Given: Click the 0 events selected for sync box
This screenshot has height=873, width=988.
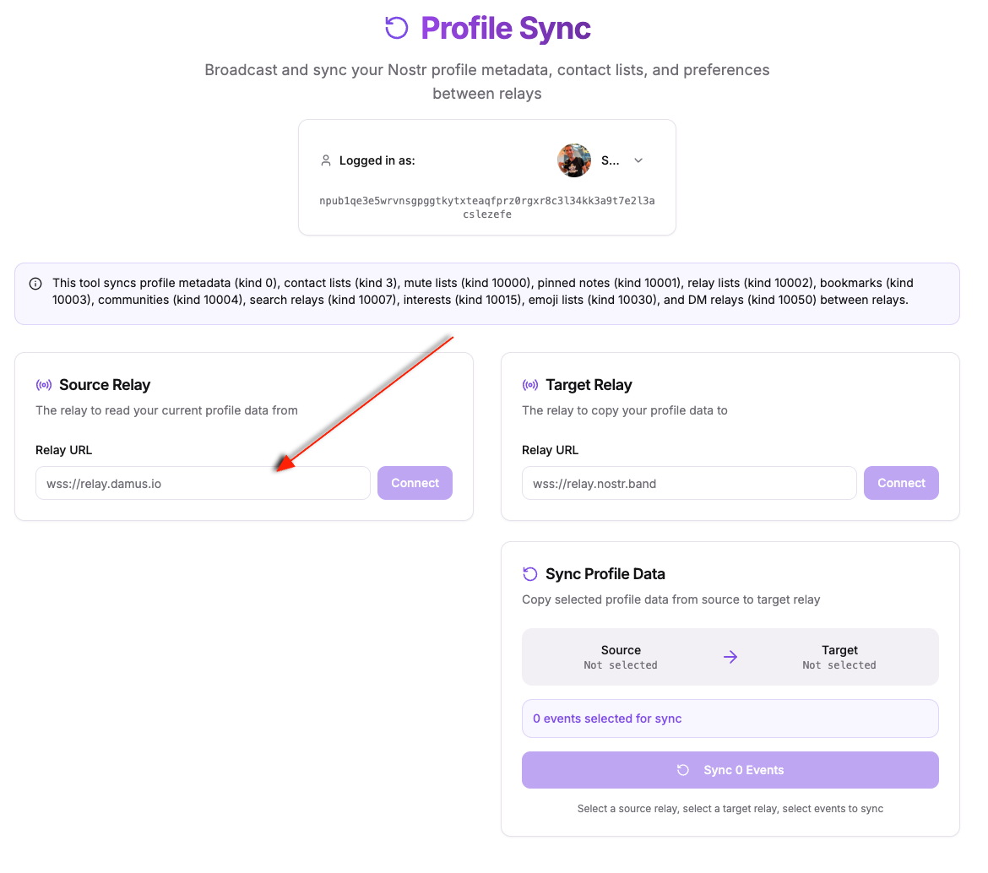Looking at the screenshot, I should click(x=730, y=718).
